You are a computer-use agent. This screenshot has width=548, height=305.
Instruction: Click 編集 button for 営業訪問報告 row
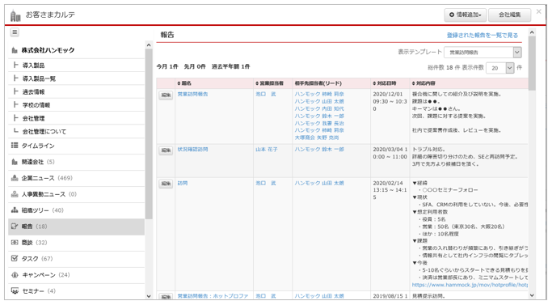tap(166, 95)
